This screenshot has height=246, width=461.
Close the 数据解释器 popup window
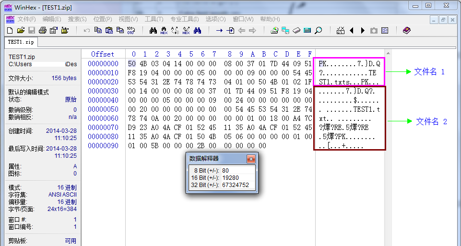(251, 159)
